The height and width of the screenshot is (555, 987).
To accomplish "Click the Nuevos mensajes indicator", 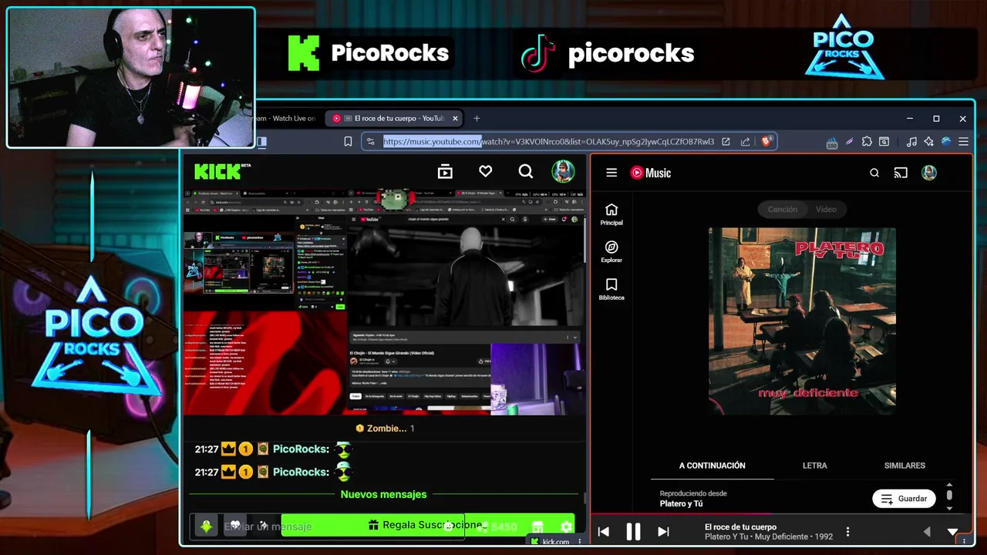I will pyautogui.click(x=383, y=494).
